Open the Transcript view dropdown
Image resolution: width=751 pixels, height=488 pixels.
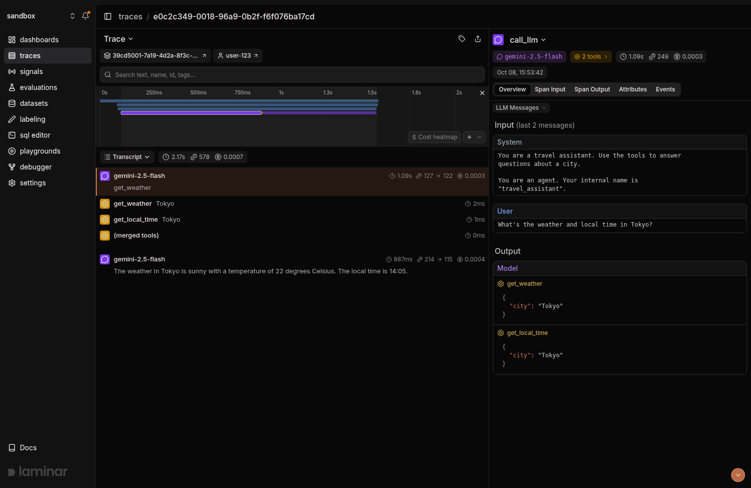[x=127, y=157]
